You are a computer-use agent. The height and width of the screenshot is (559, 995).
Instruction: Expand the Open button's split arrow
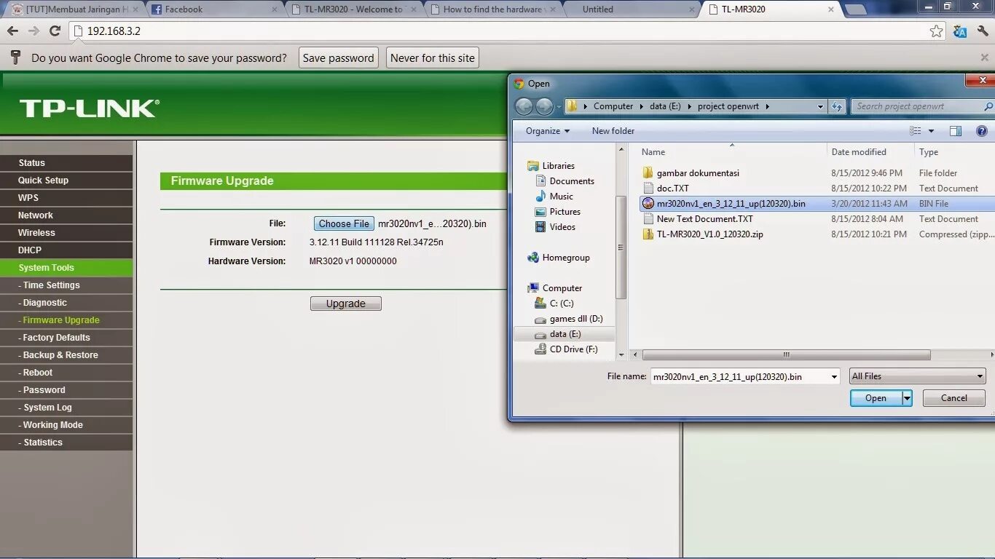tap(907, 398)
